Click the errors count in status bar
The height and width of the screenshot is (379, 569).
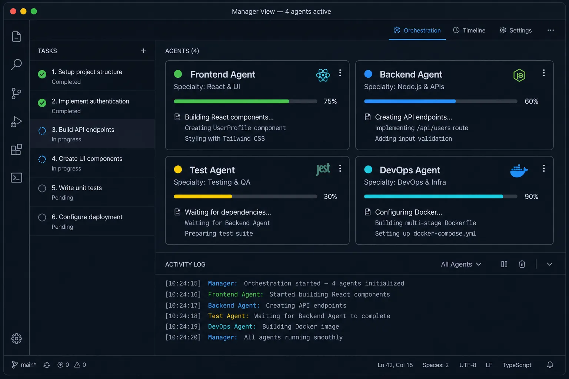pos(63,365)
